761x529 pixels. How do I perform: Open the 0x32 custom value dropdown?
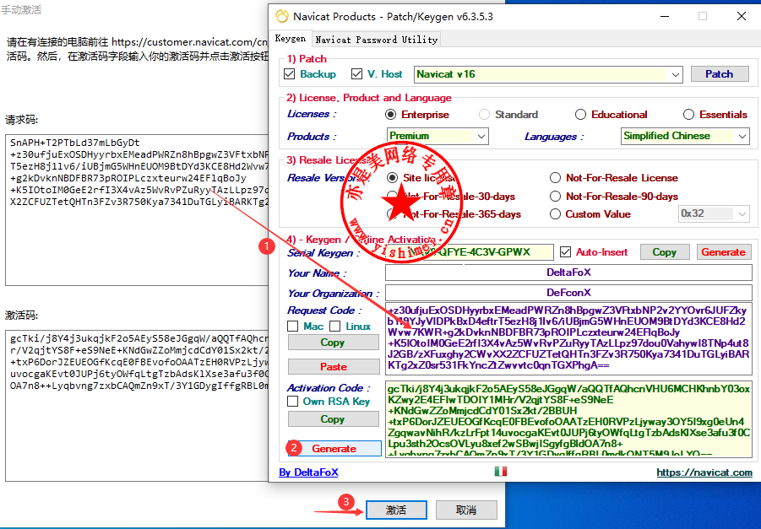coord(714,213)
